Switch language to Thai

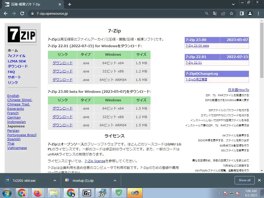(11, 143)
